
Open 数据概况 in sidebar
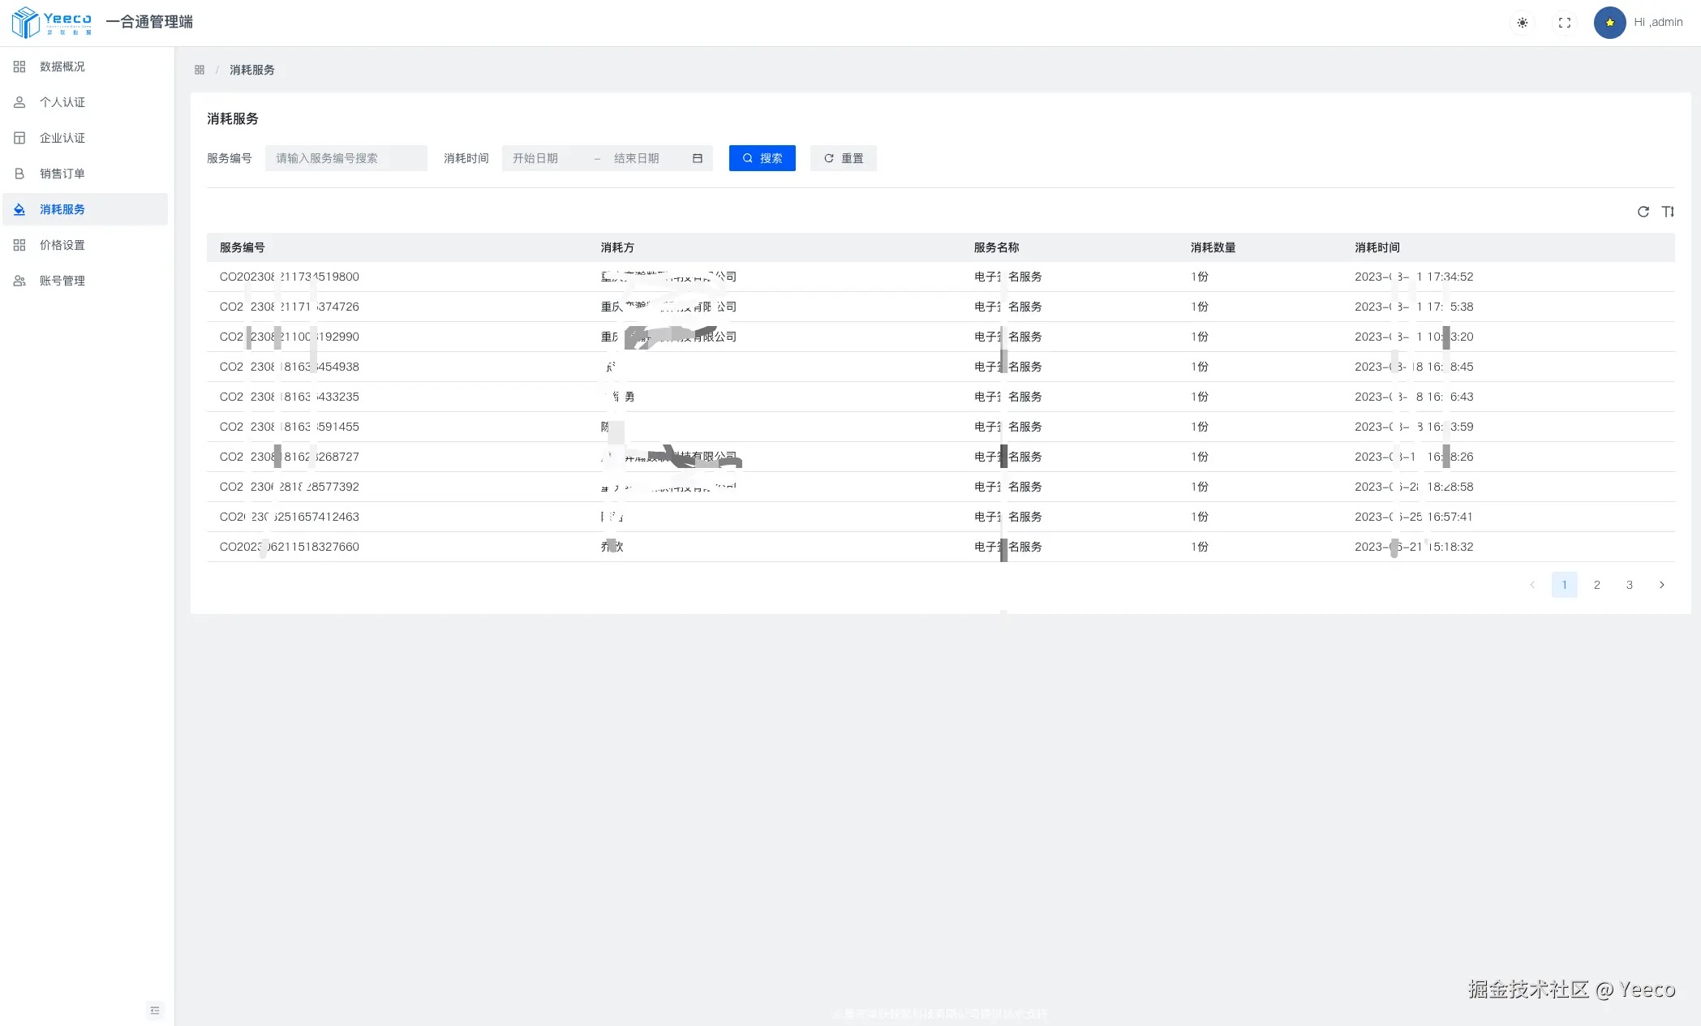pos(62,67)
